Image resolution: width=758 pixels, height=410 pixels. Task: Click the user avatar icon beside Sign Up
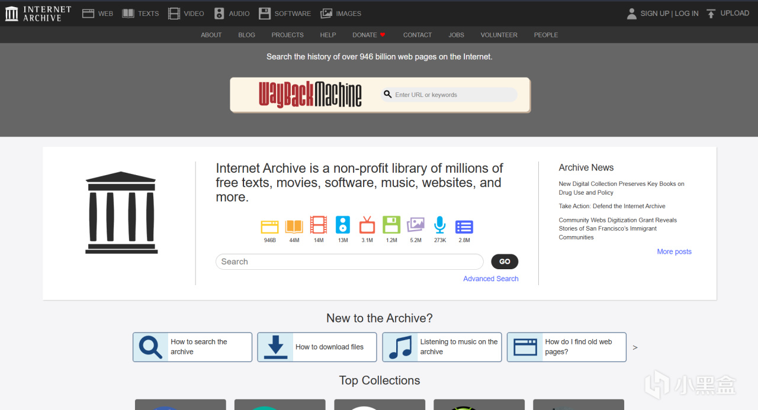tap(632, 13)
